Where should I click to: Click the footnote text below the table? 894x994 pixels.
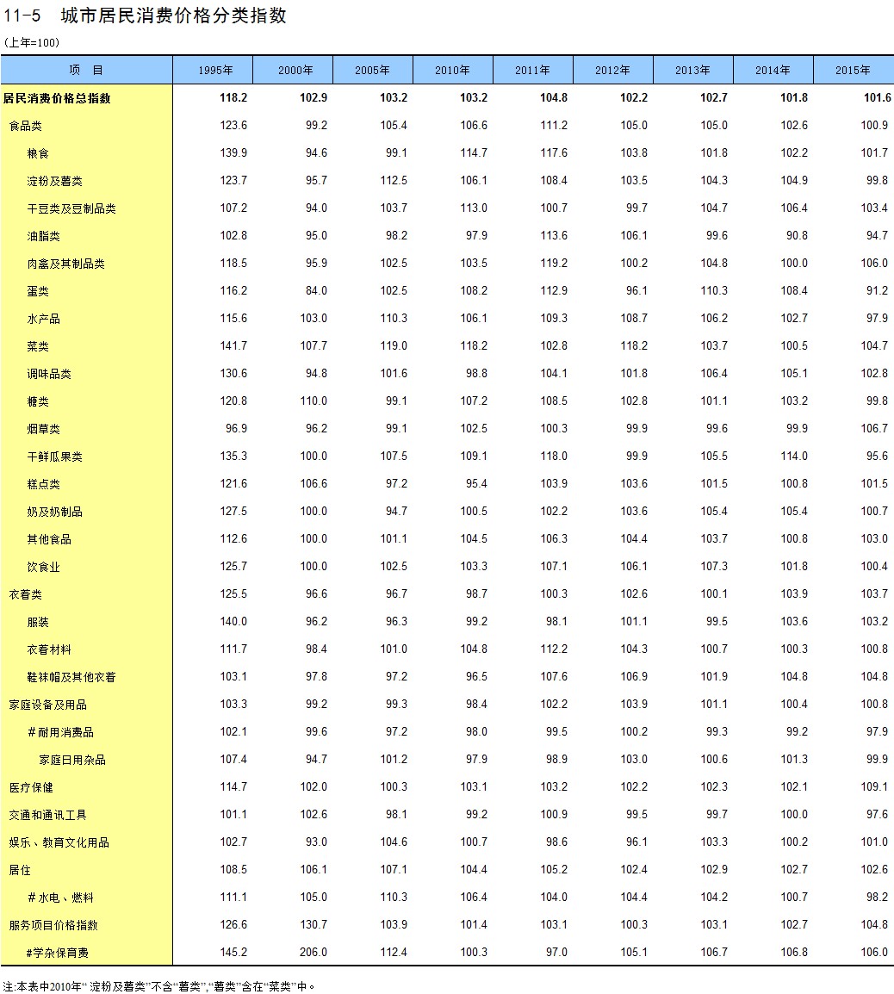click(x=159, y=986)
